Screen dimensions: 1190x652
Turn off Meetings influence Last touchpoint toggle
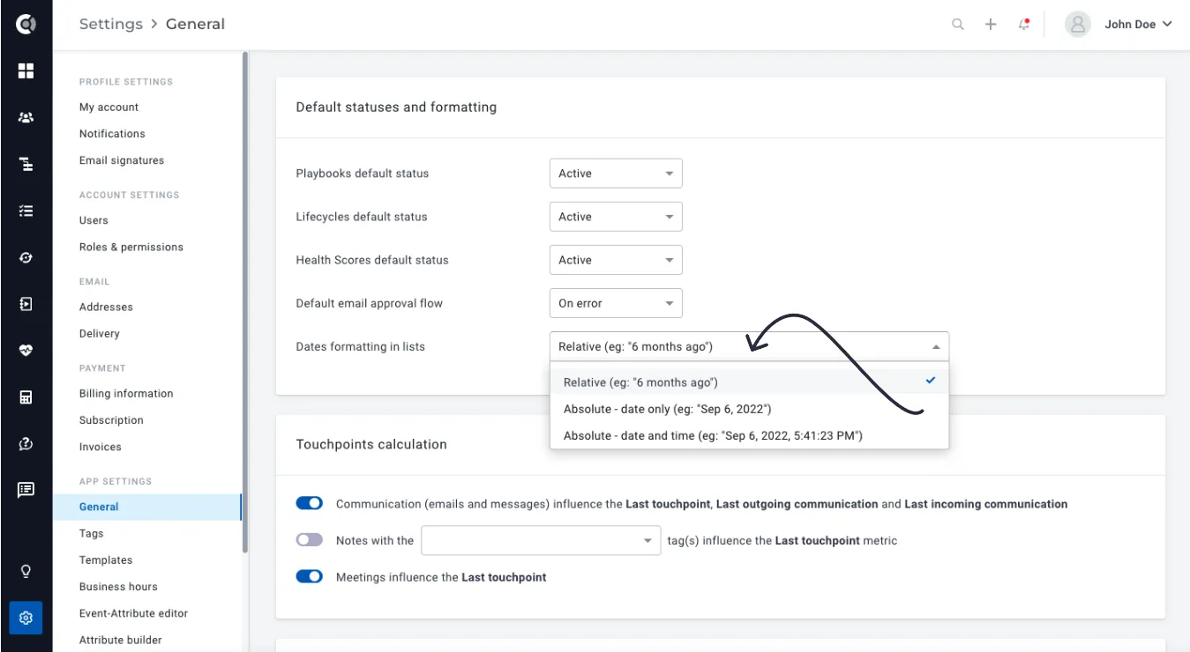click(309, 577)
